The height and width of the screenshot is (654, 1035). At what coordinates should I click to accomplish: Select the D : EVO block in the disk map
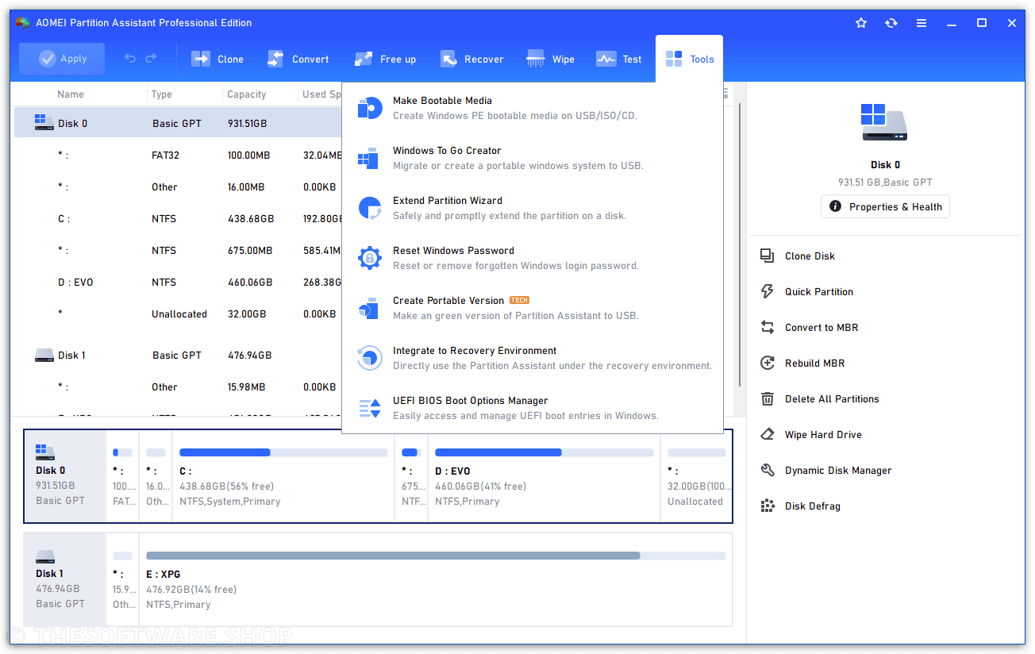(544, 476)
